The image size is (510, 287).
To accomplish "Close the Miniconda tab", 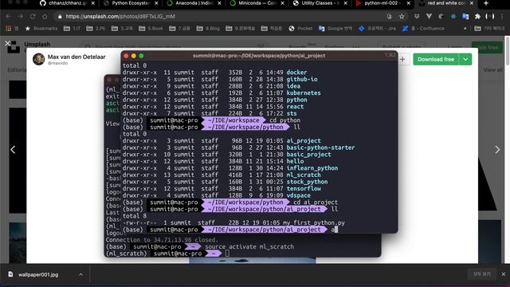I will click(282, 3).
